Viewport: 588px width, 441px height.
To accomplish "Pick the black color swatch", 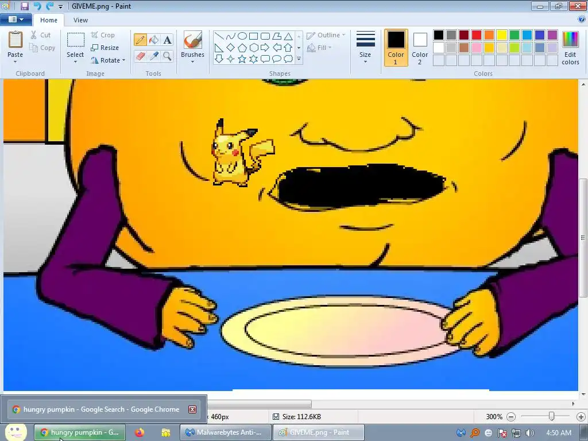I will click(438, 35).
